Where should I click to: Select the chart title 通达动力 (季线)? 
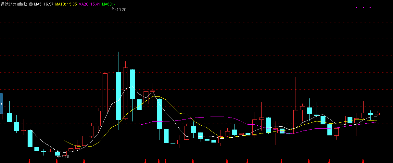[x=14, y=5]
